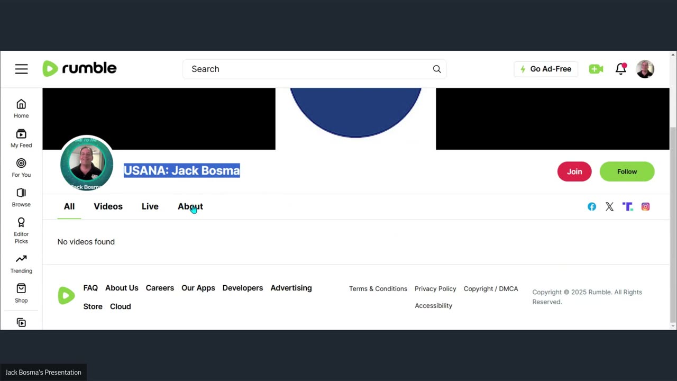Click the Go Ad-Free button
This screenshot has width=677, height=381.
pyautogui.click(x=546, y=69)
